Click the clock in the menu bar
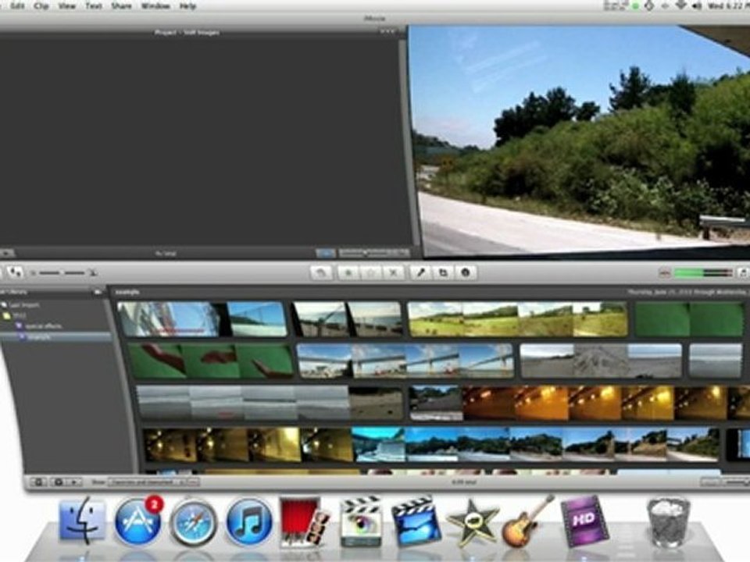 tap(727, 6)
